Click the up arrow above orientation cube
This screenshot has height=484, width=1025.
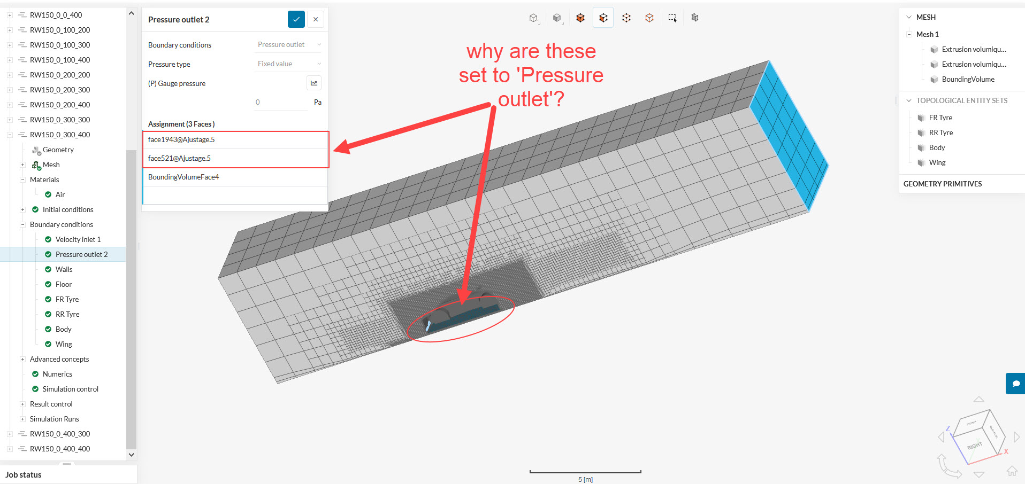click(x=978, y=399)
